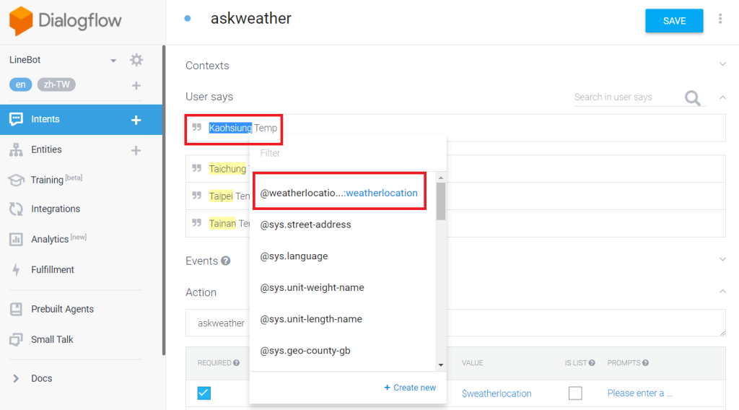Click quote icon on Tainan phrase
The height and width of the screenshot is (410, 739).
(197, 222)
